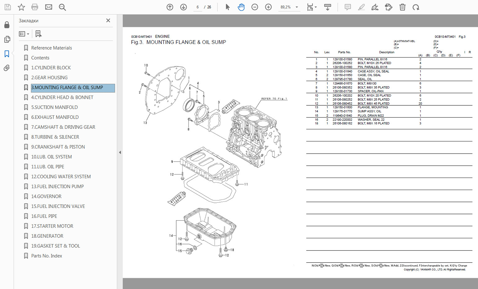Select the 13.FUEL INJECTION PUMP bookmark
This screenshot has height=289, width=478.
pyautogui.click(x=57, y=186)
